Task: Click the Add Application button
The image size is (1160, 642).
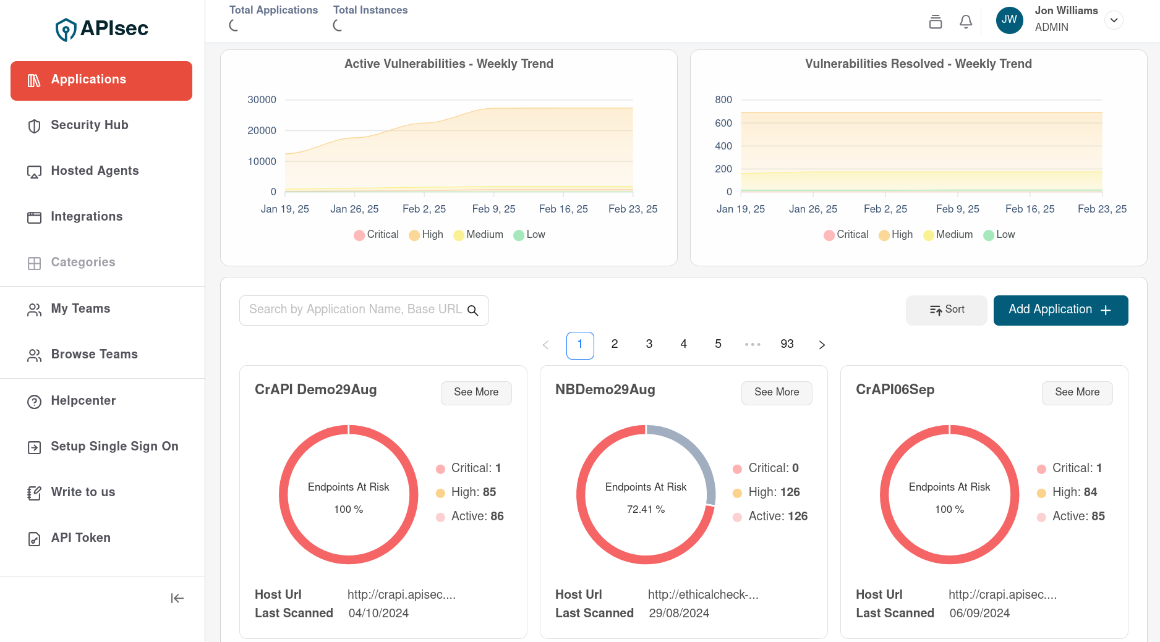Action: [x=1060, y=310]
